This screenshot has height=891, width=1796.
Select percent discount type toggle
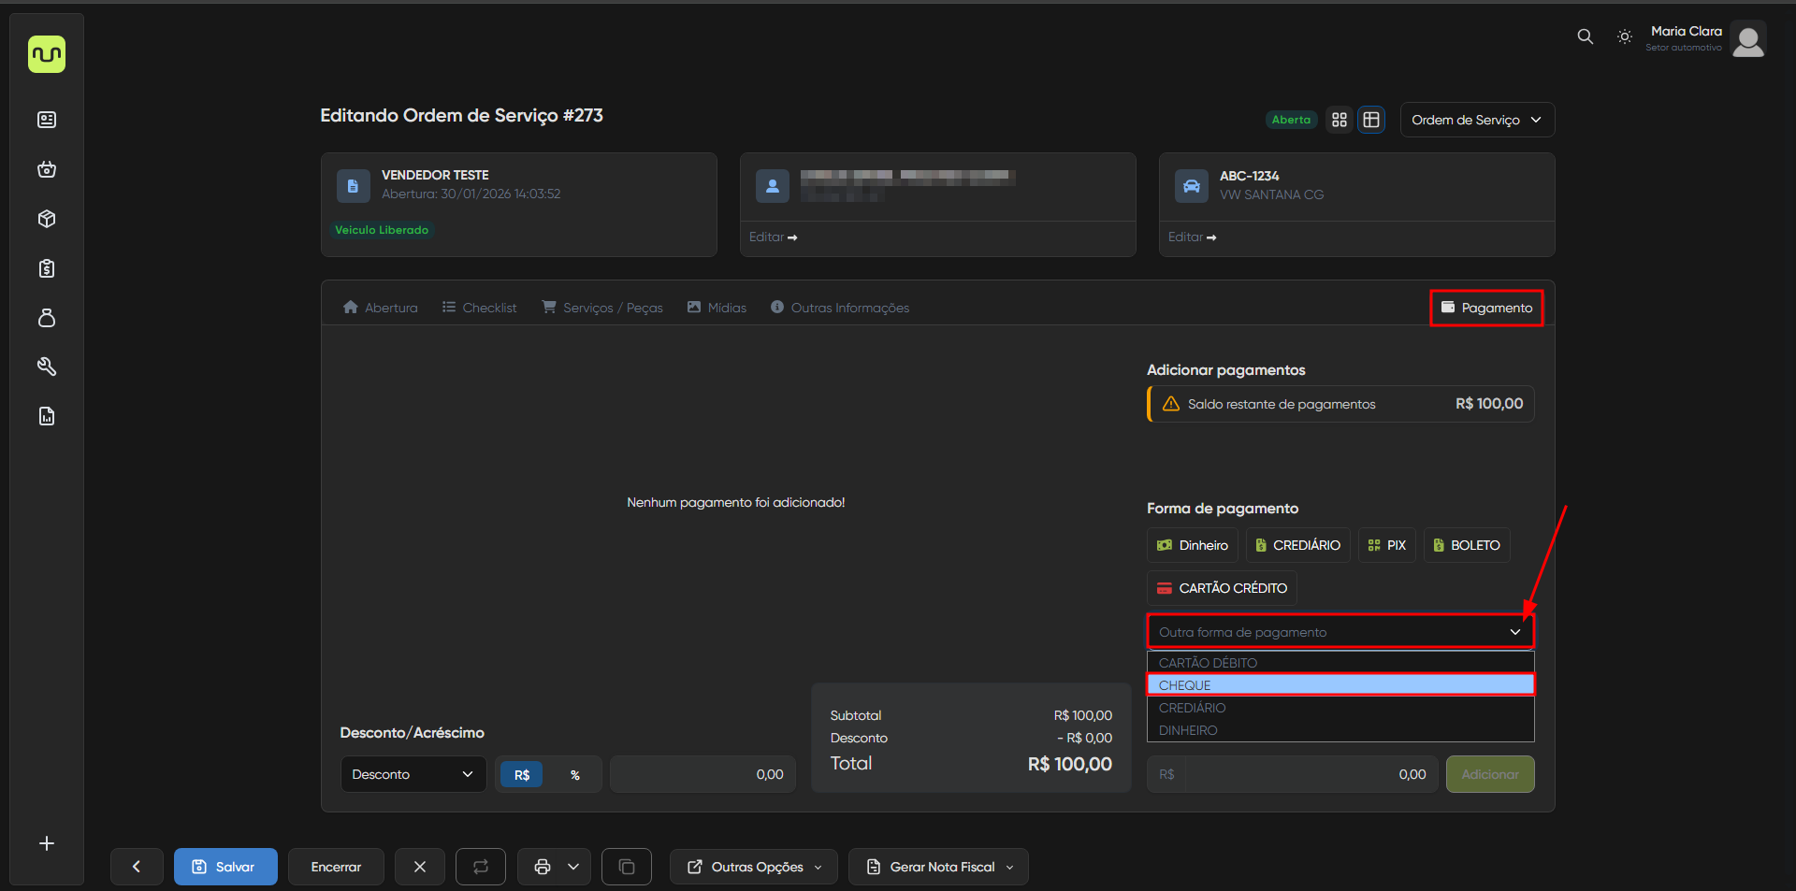[x=574, y=775]
